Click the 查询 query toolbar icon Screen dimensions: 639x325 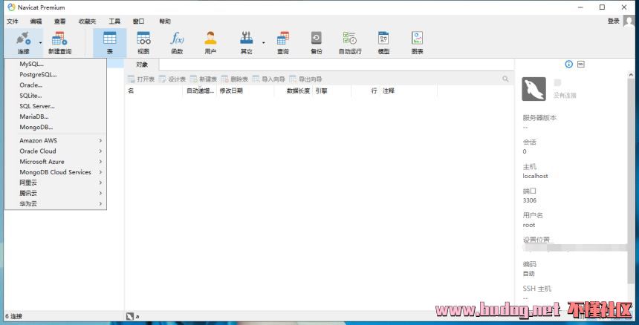coord(283,39)
